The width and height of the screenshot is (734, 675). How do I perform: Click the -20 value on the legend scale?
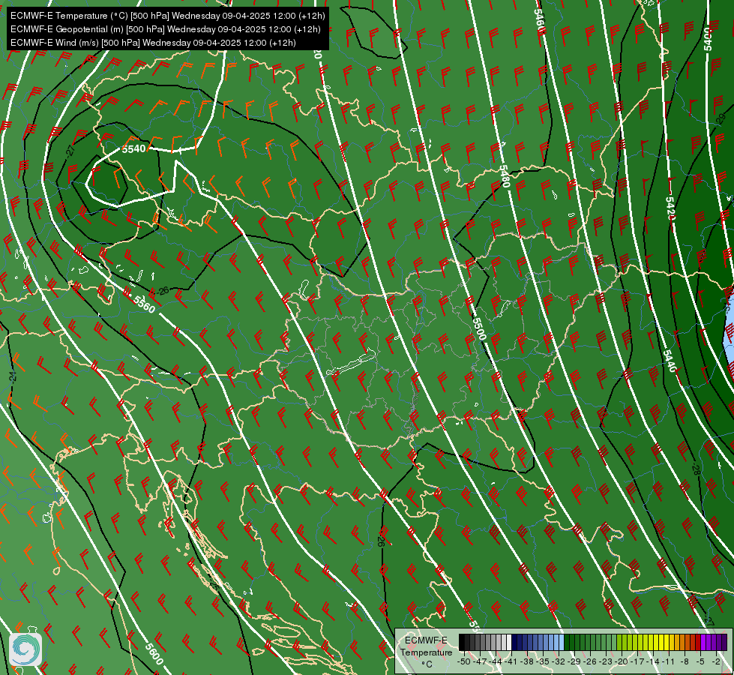pos(622,661)
